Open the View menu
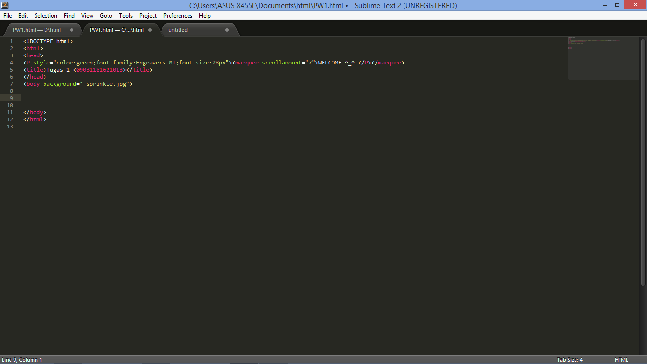The width and height of the screenshot is (647, 364). coord(87,15)
